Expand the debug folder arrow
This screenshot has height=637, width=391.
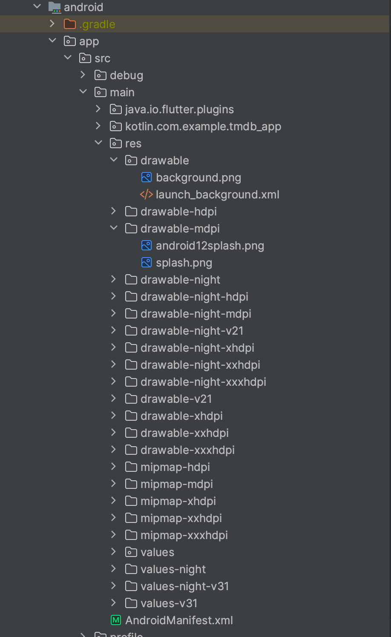click(x=83, y=75)
